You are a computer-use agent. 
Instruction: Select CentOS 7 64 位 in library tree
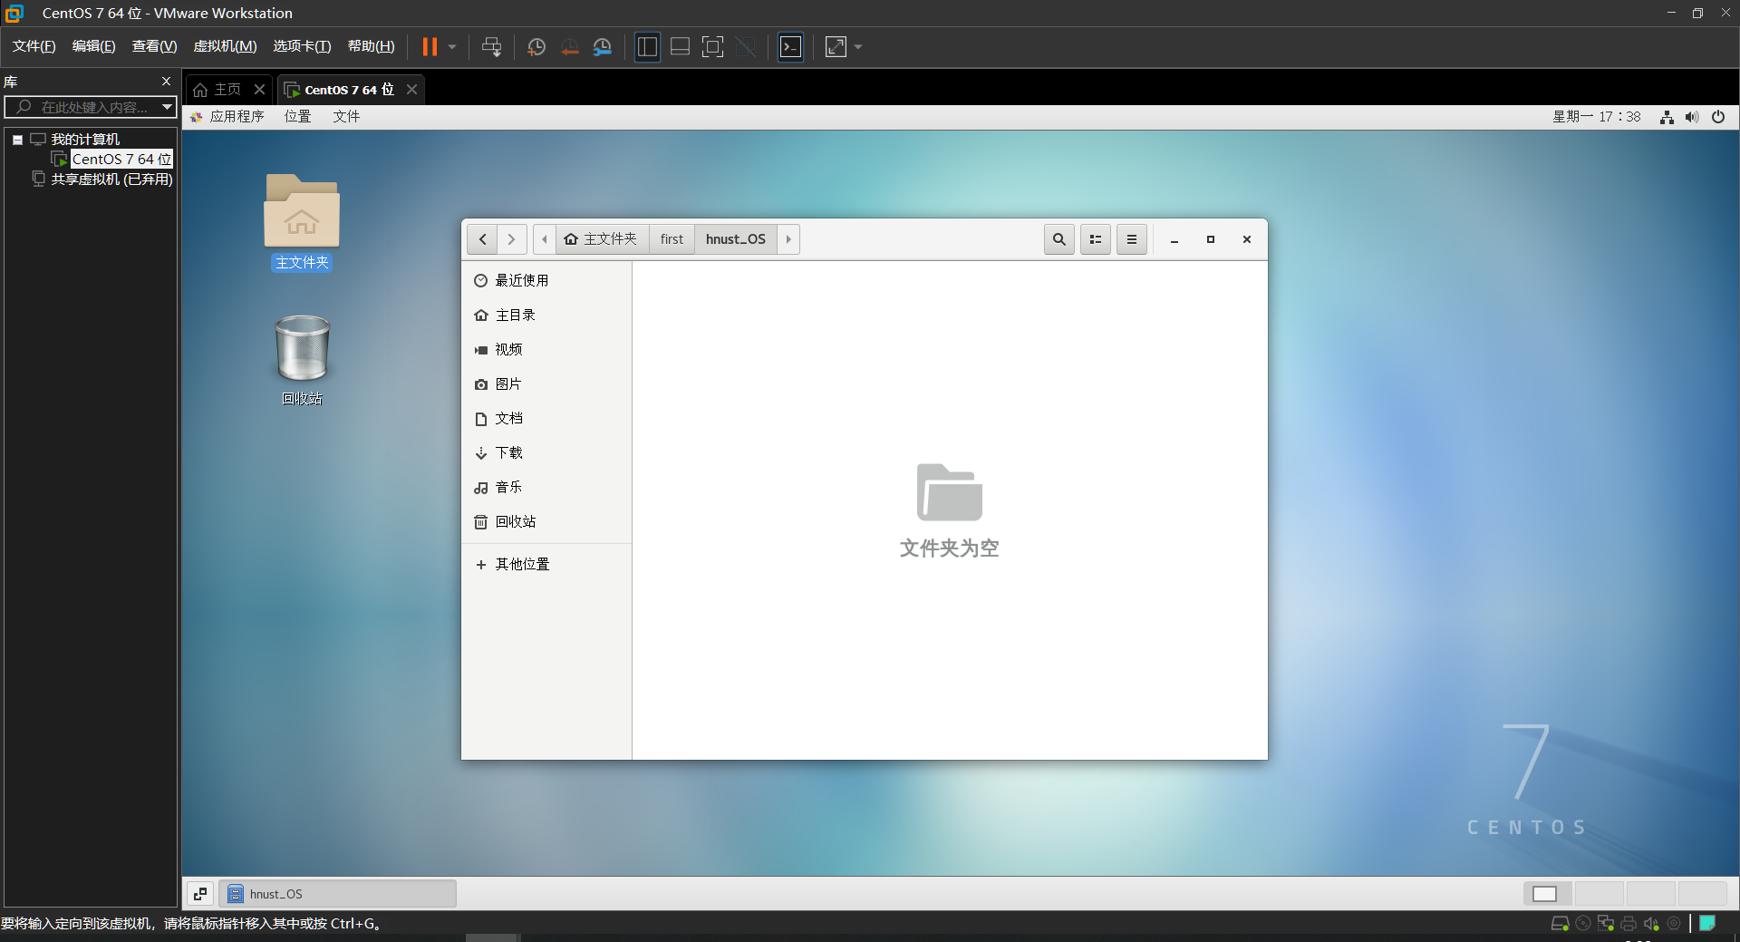[x=121, y=159]
